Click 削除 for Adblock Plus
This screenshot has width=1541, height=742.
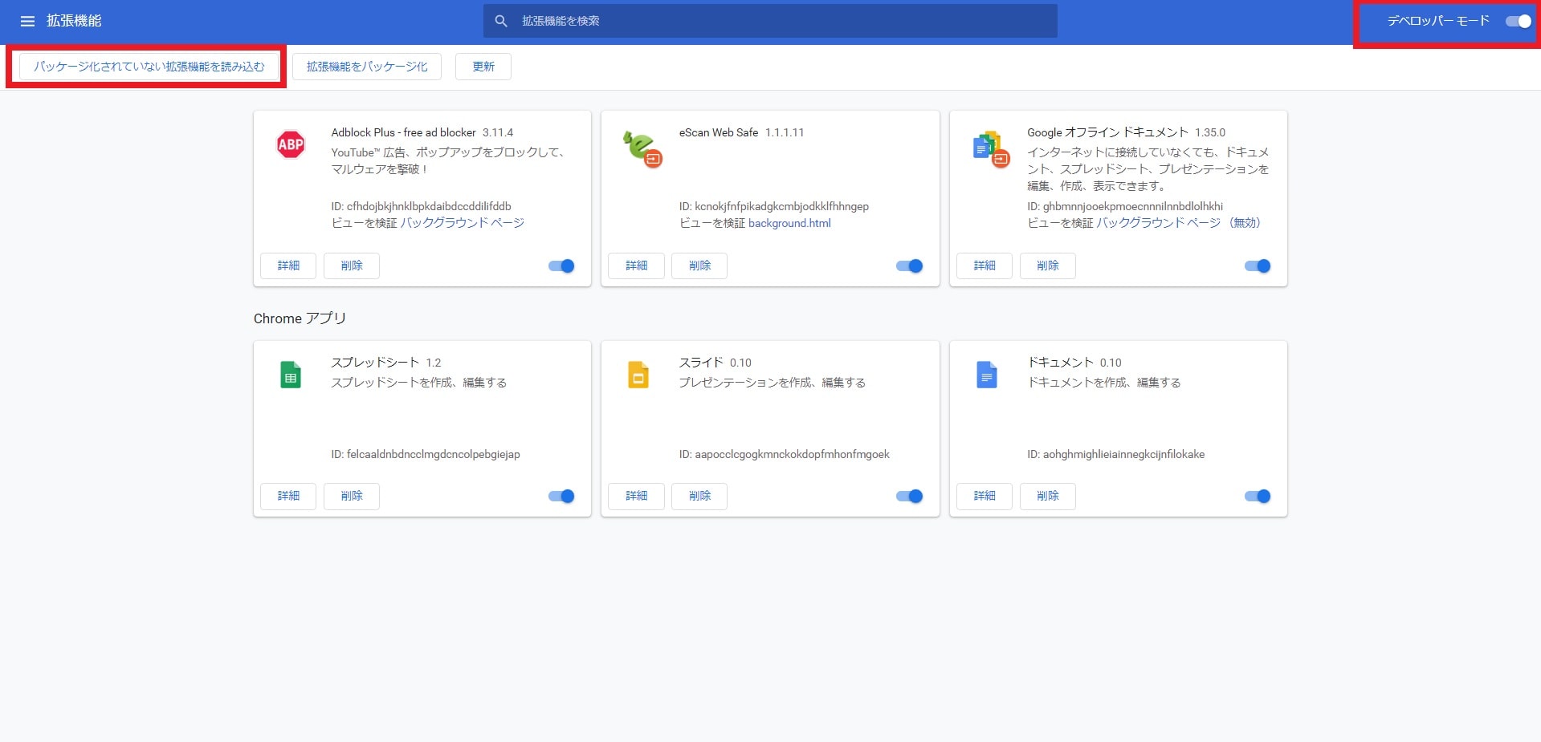(352, 266)
